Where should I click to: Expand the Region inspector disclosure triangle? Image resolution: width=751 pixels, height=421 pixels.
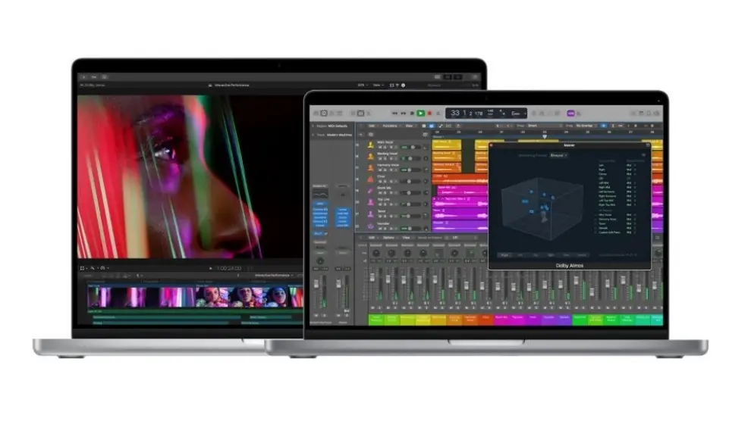tap(314, 126)
